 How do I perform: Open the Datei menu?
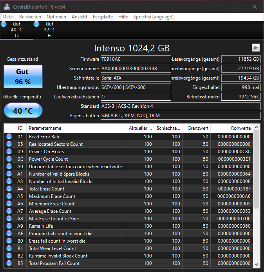pos(8,17)
